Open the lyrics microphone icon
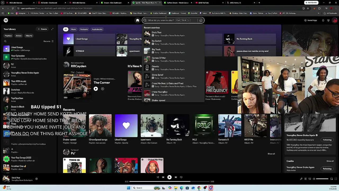The height and width of the screenshot is (191, 339). 301,179
